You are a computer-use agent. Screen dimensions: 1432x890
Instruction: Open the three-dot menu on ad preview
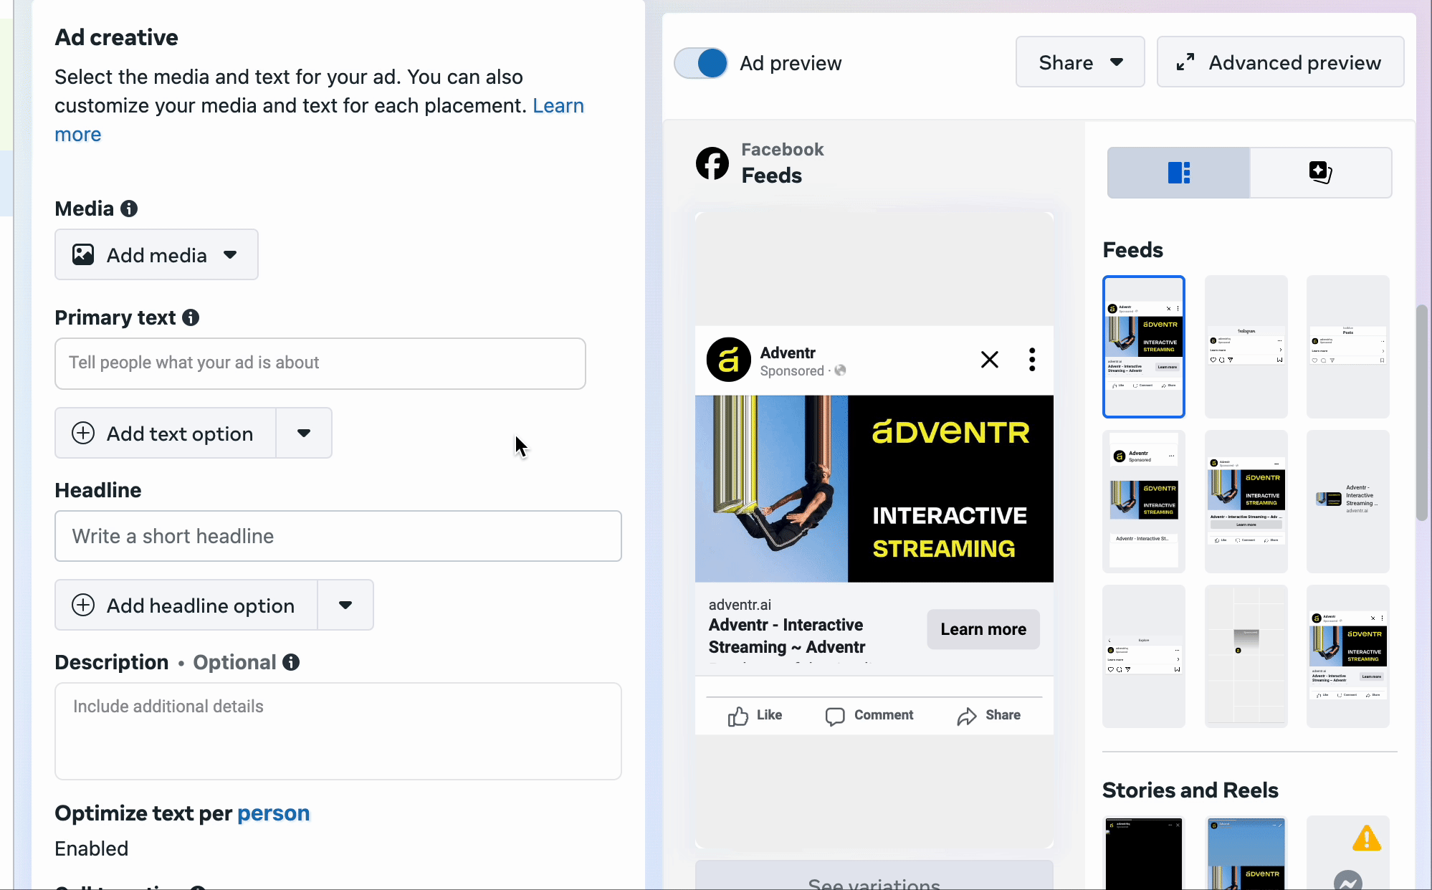[1032, 359]
